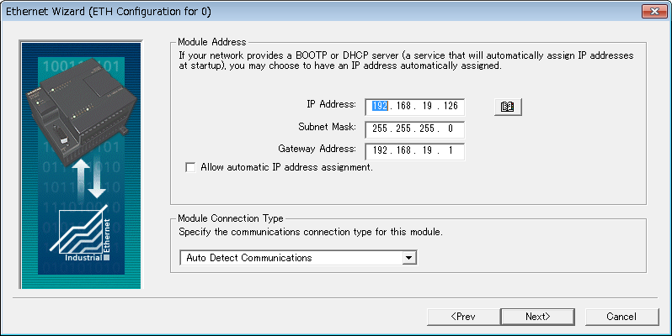Screen dimensions: 672x336
Task: Close the Ethernet Wizard window
Action: 650,12
